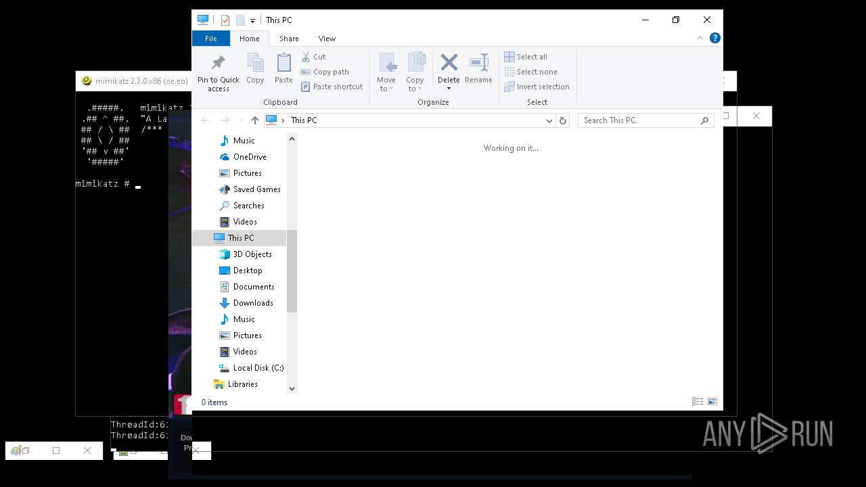This screenshot has height=487, width=866.
Task: Click Pin to Quick access icon
Action: (218, 63)
